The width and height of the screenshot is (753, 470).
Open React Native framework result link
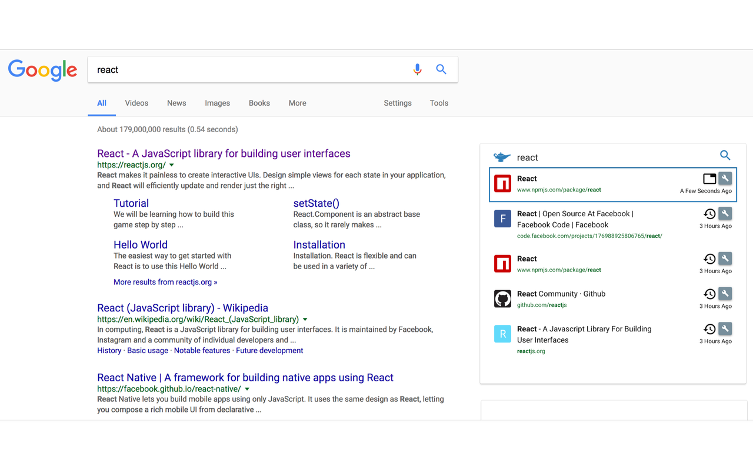tap(245, 377)
